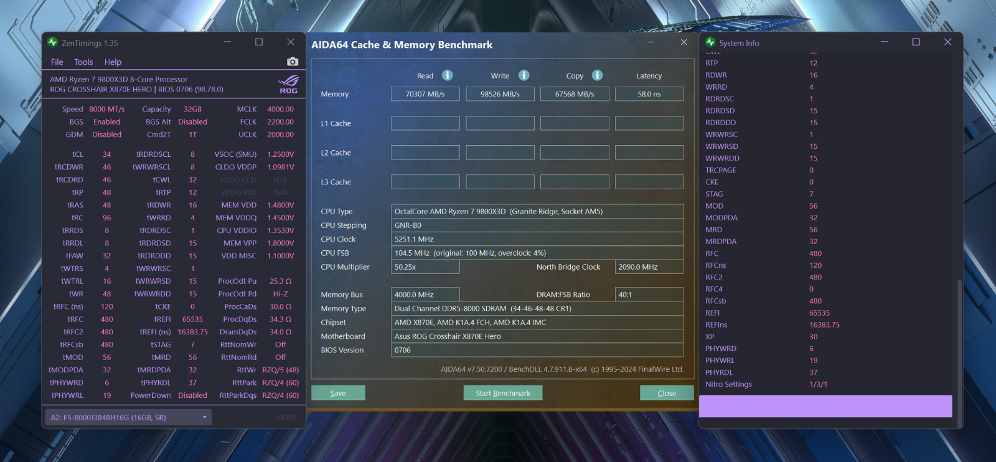Click the ZenTimings camera screenshot icon
The image size is (996, 462).
coord(293,62)
